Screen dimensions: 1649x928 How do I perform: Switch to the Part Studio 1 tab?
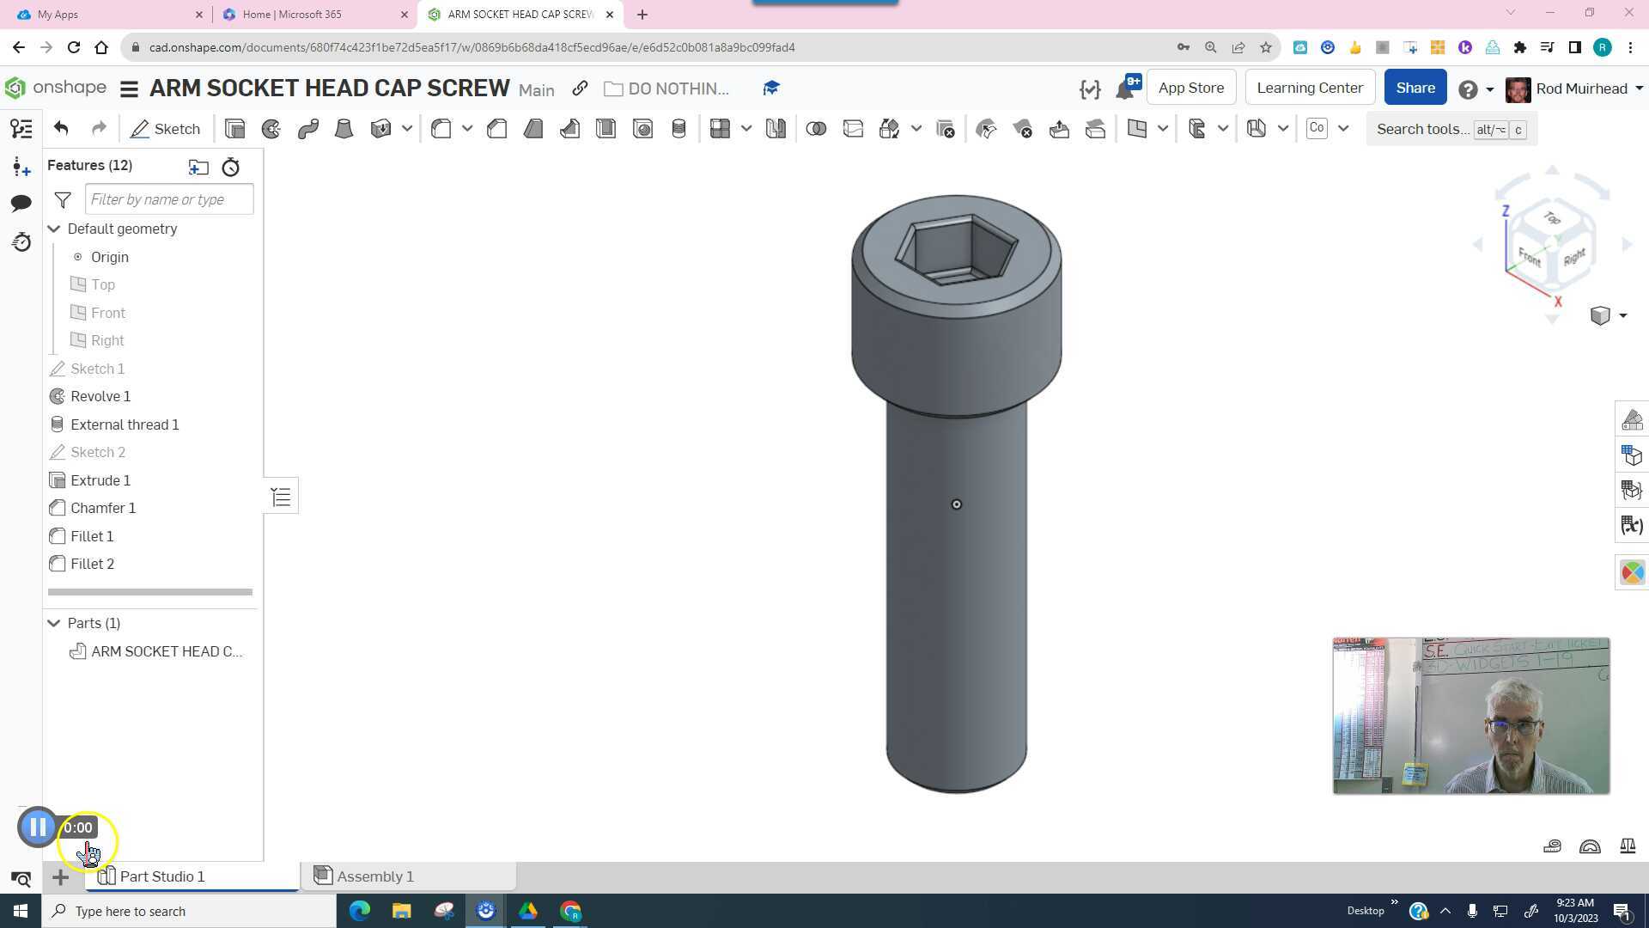click(x=162, y=876)
